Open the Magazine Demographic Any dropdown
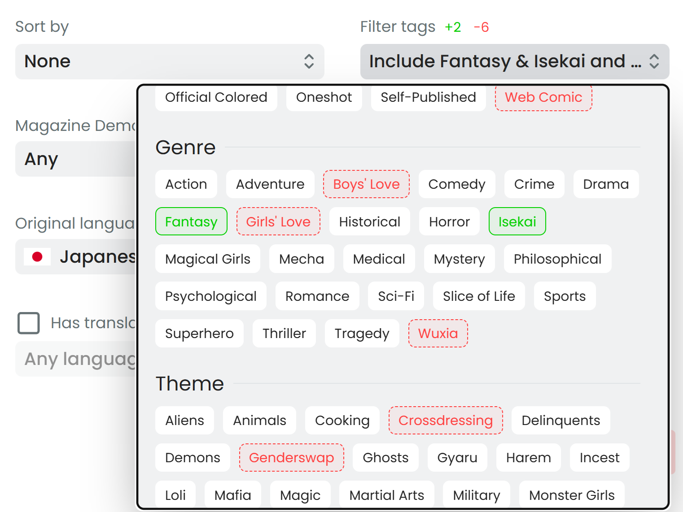Image resolution: width=683 pixels, height=512 pixels. [x=75, y=159]
